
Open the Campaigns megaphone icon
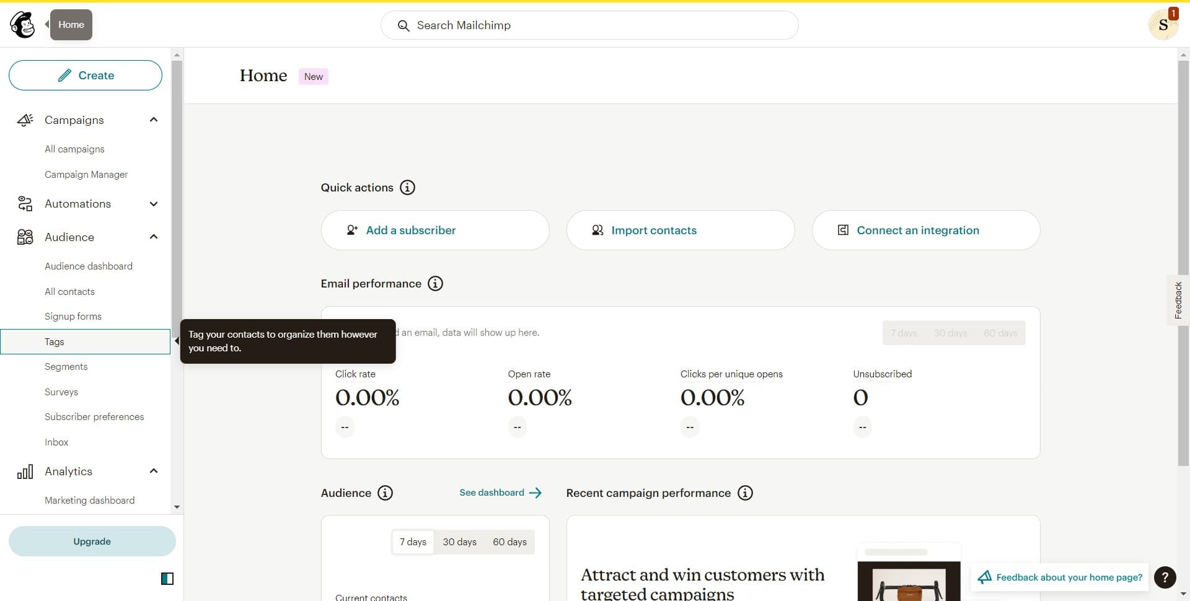[25, 120]
